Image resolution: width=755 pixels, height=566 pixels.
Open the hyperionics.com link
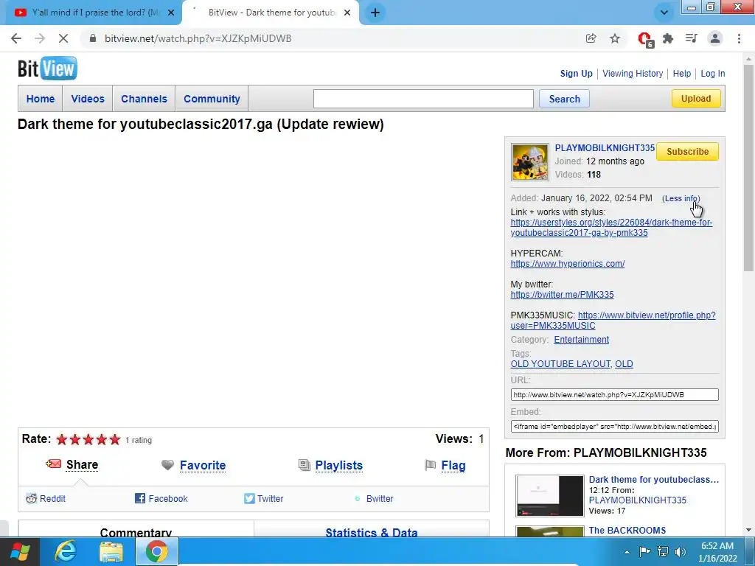point(568,264)
